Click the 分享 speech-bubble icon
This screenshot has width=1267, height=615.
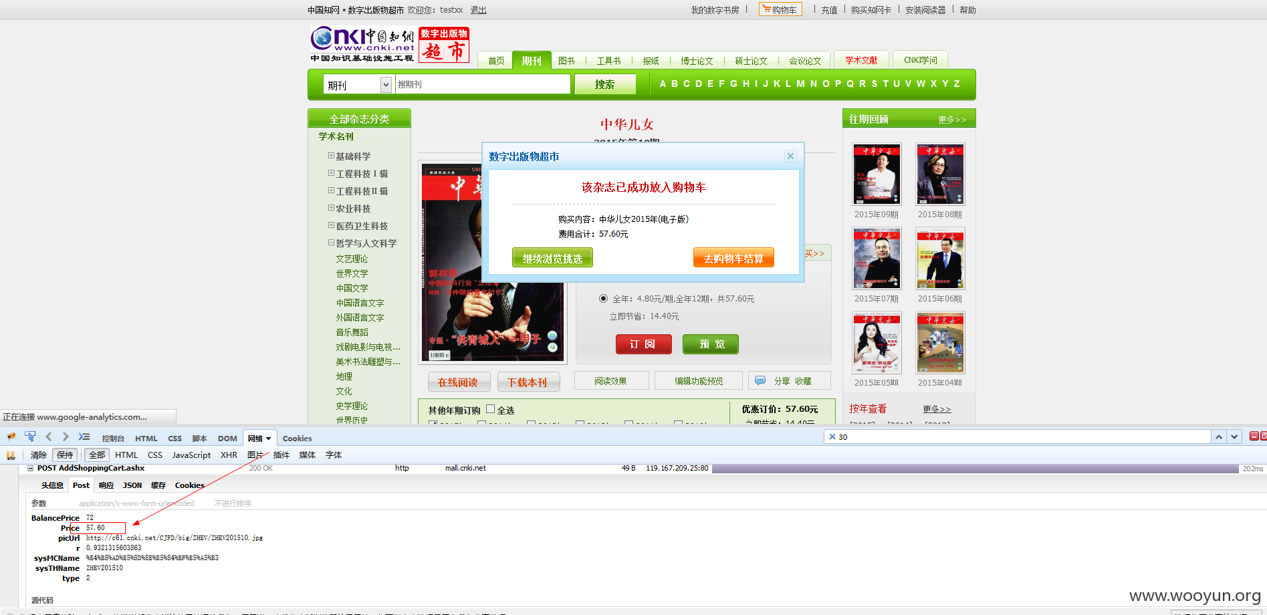click(760, 380)
